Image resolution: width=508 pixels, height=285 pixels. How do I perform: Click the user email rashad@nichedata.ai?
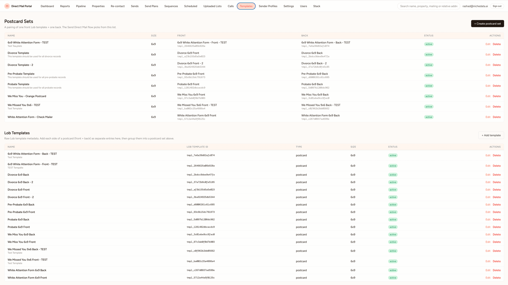(475, 6)
